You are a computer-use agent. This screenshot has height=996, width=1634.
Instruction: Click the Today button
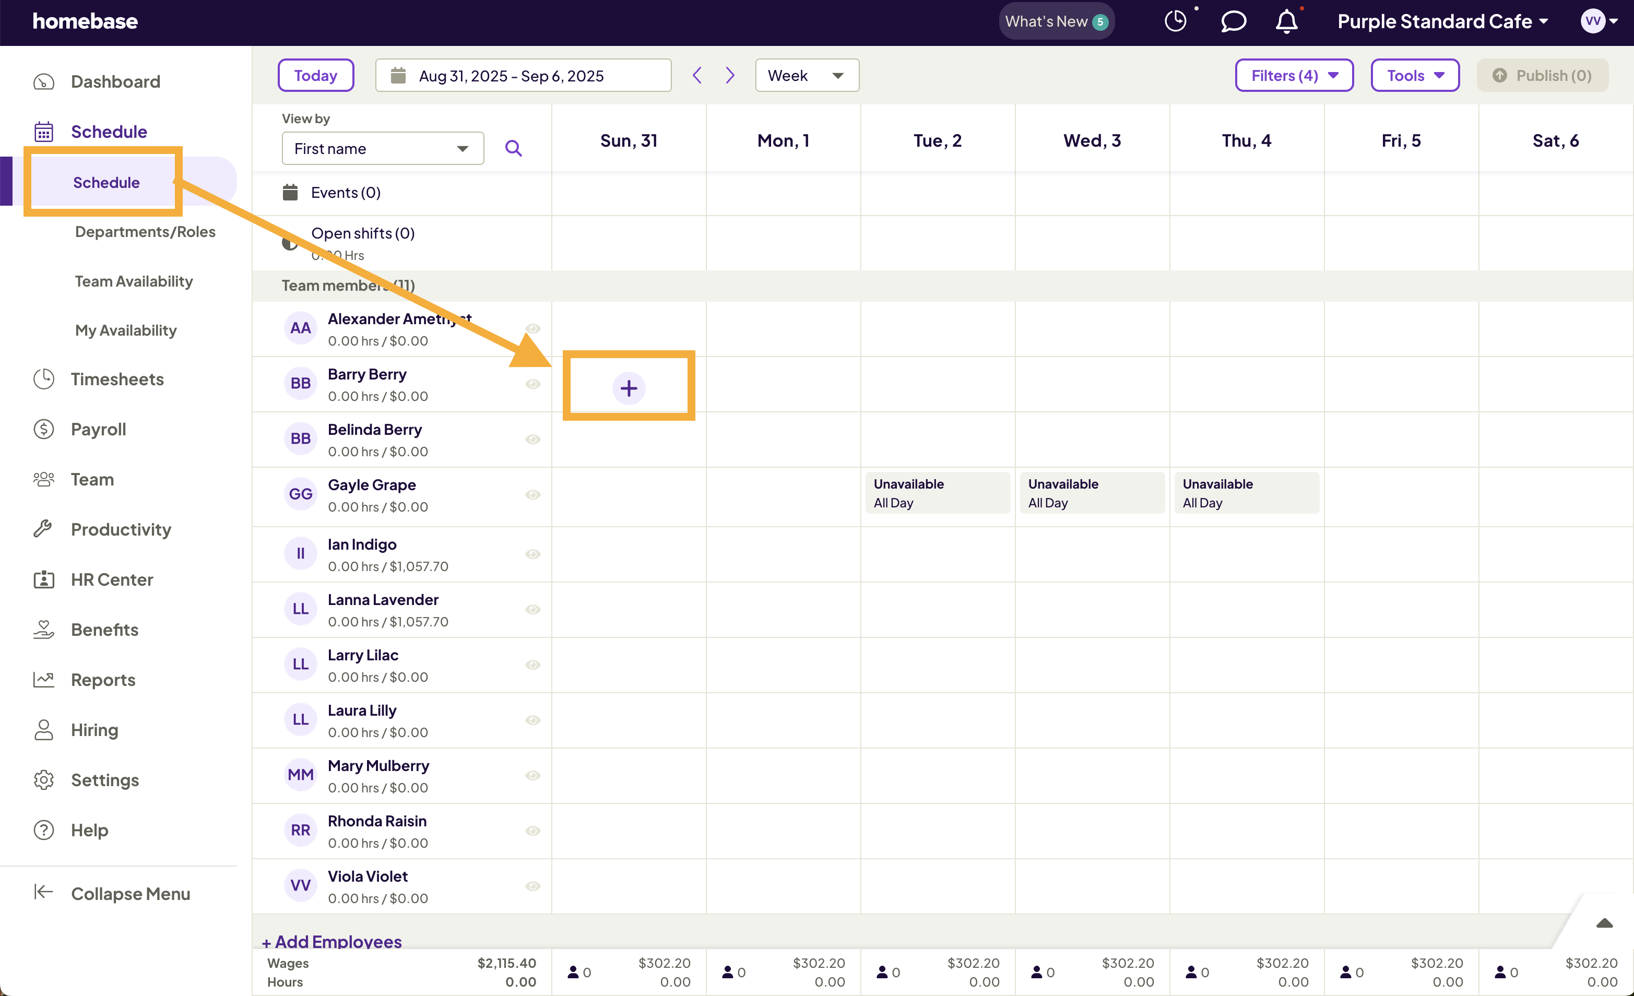tap(316, 75)
